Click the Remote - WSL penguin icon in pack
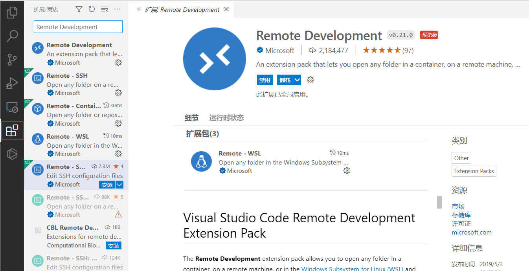The width and height of the screenshot is (529, 271). click(x=201, y=161)
